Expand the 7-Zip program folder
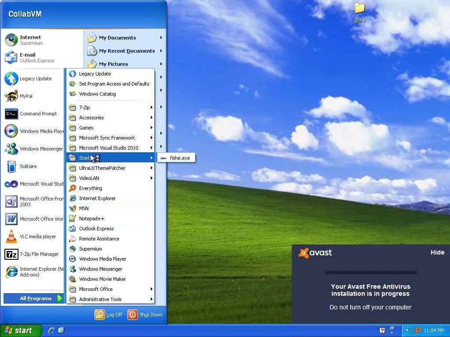The height and width of the screenshot is (337, 450). click(x=110, y=108)
